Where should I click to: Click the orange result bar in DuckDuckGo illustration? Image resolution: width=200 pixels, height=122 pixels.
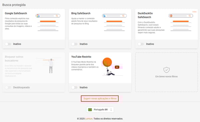click(x=181, y=21)
